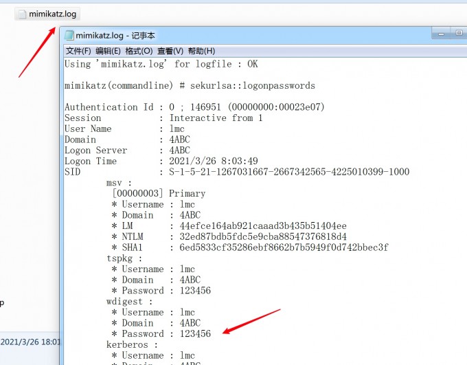The height and width of the screenshot is (365, 467).
Task: Click the SID S-1-5-21 value
Action: point(289,172)
